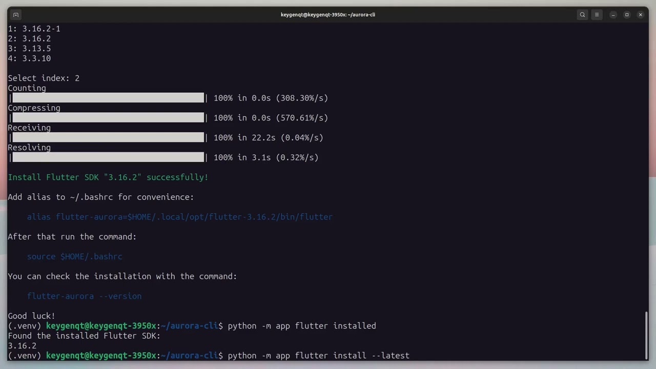The width and height of the screenshot is (656, 369).
Task: Open terminal search magnifier icon
Action: point(582,15)
